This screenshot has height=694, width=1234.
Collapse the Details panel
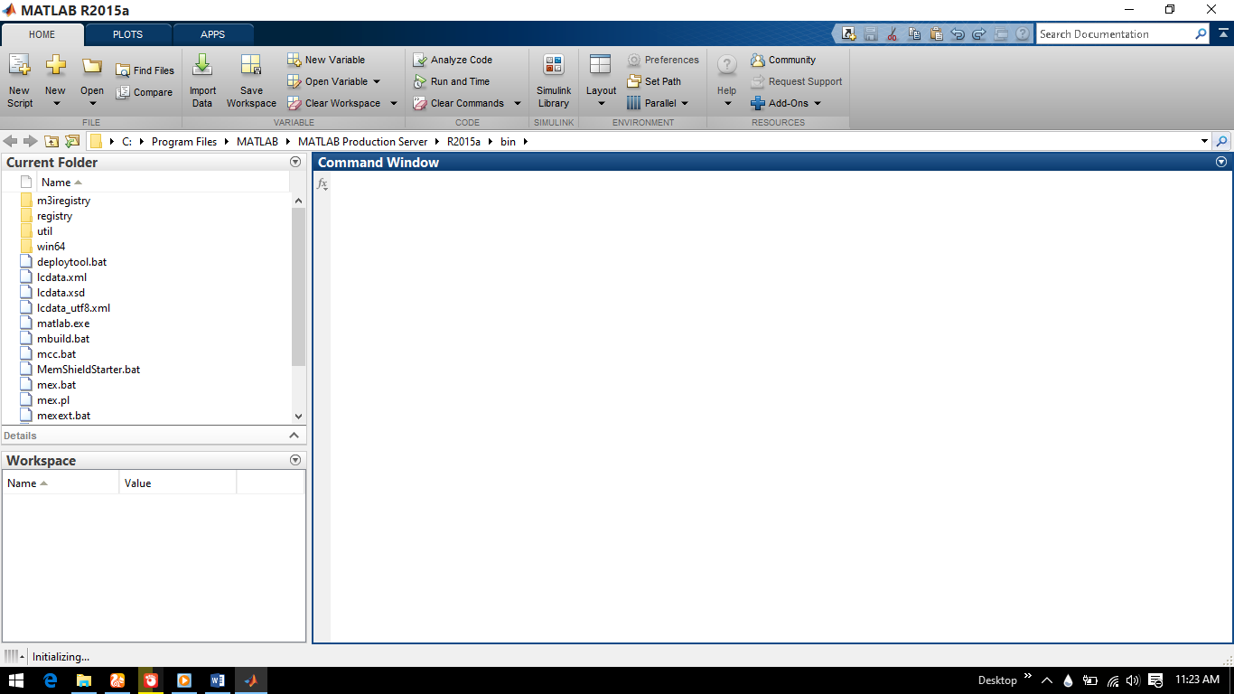click(x=294, y=435)
